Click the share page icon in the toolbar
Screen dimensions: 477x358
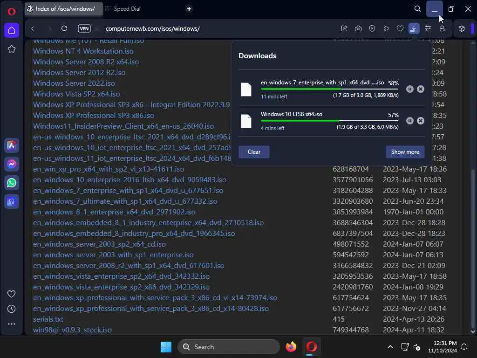coord(344,28)
